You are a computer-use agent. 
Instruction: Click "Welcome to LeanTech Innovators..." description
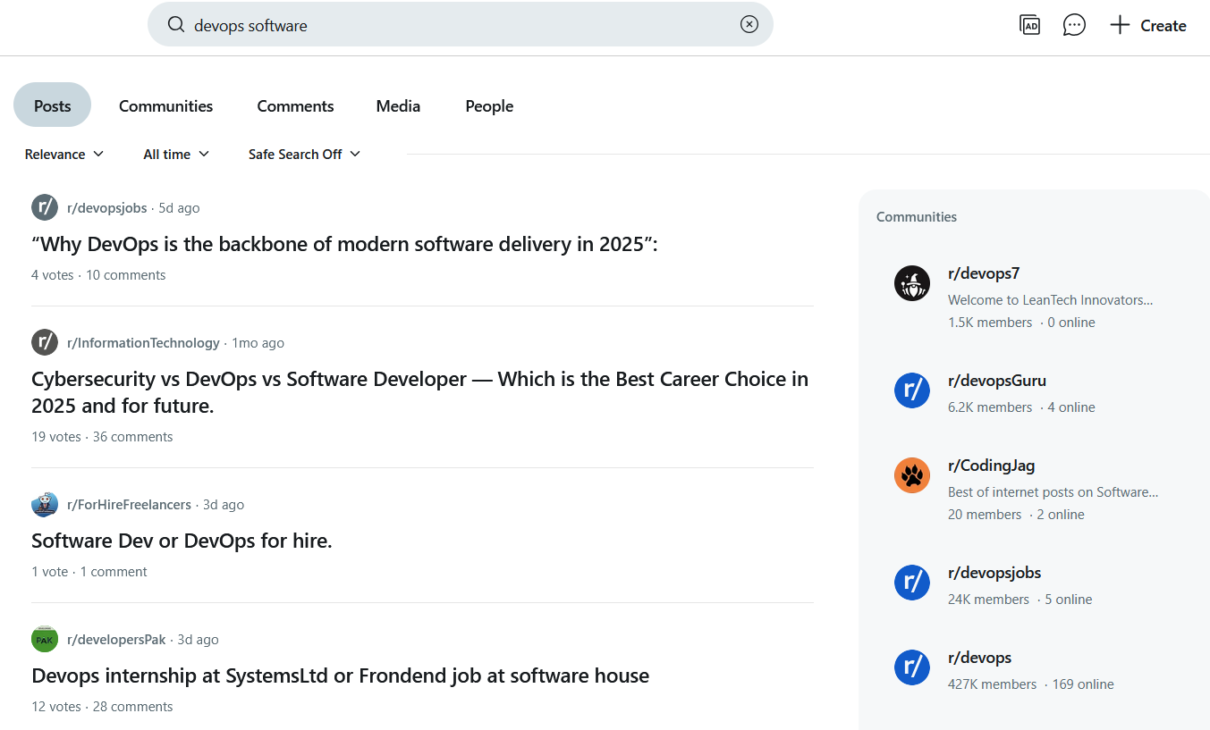(x=1051, y=300)
